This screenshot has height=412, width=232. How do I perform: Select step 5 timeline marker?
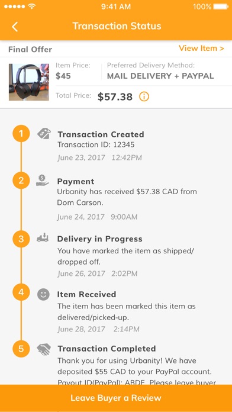pos(21,349)
